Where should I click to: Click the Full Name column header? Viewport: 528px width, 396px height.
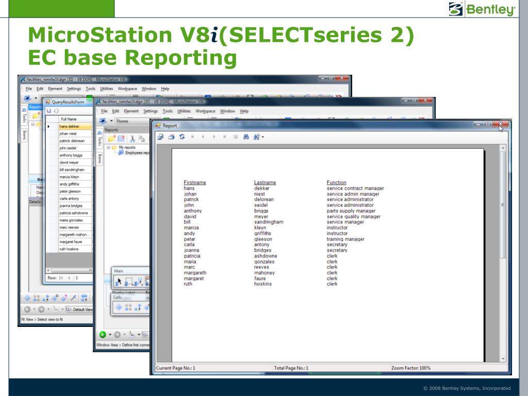(x=75, y=119)
